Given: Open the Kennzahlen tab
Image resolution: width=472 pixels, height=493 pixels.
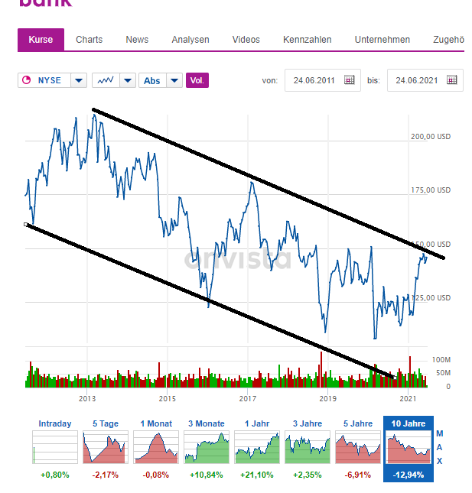Looking at the screenshot, I should click(307, 40).
